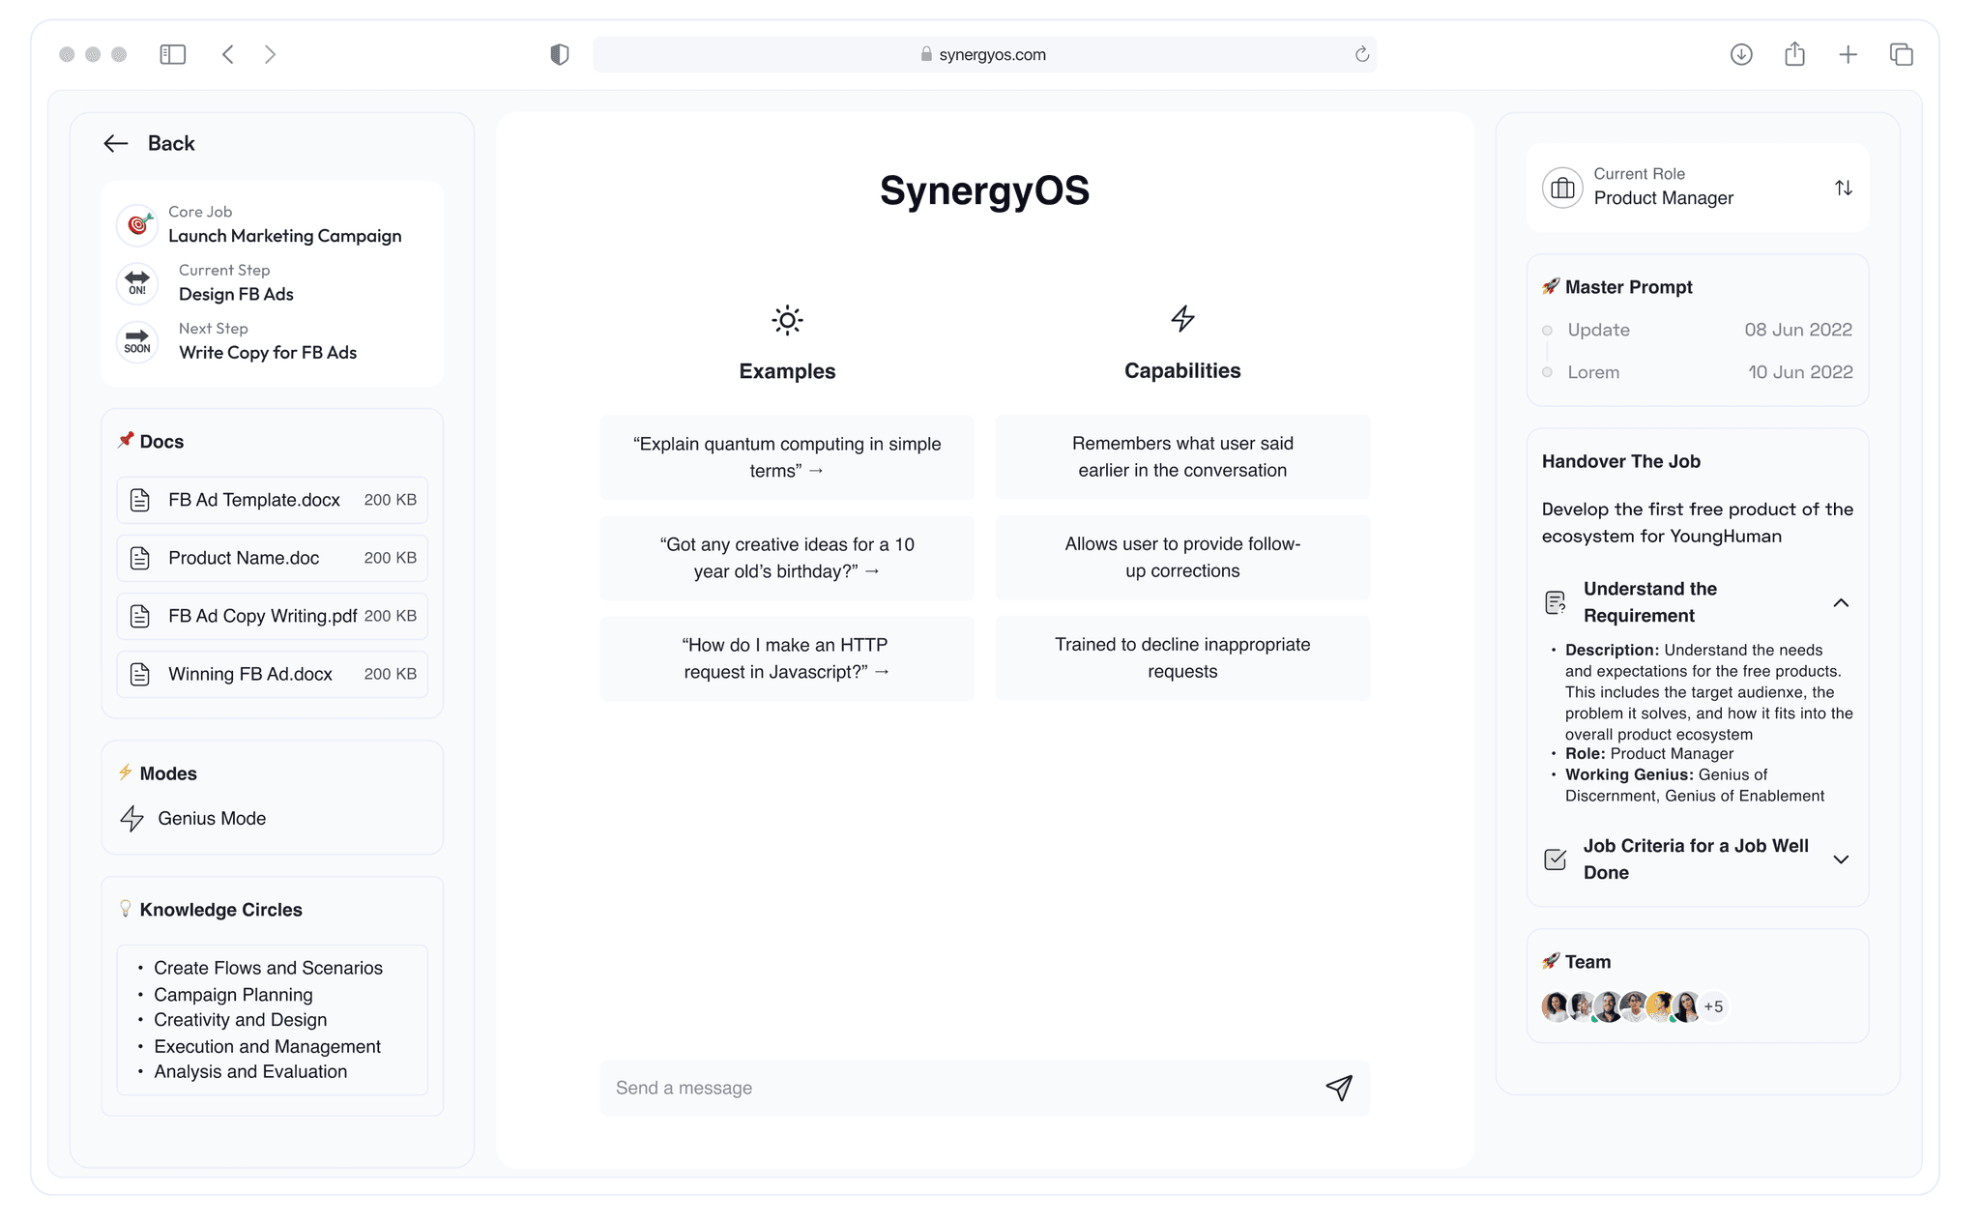Click the Genius Mode lightning icon
This screenshot has height=1223, width=1980.
pos(132,818)
